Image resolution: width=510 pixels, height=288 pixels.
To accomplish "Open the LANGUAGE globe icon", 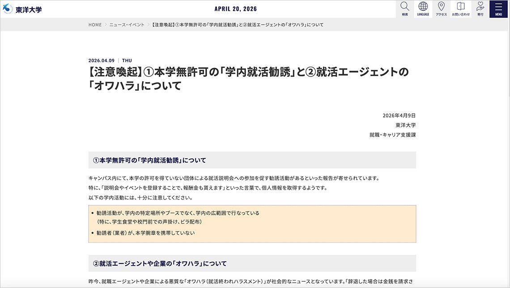I will (423, 8).
